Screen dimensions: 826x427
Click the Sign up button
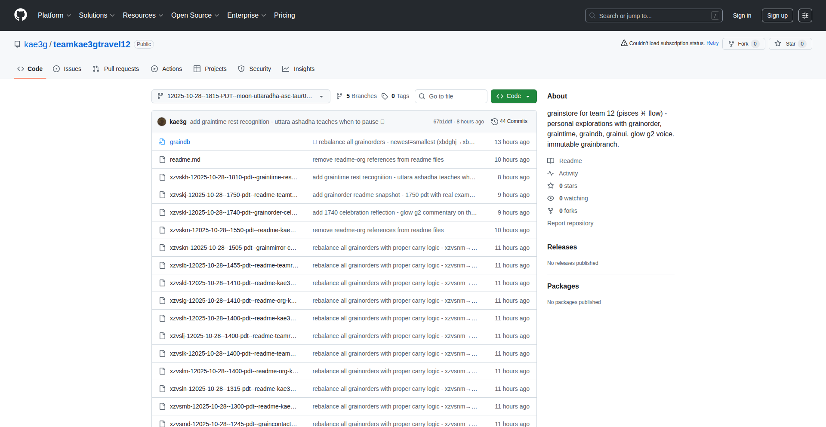click(x=777, y=15)
